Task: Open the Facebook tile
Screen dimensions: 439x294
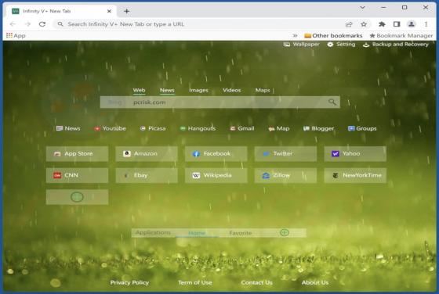Action: pos(216,154)
